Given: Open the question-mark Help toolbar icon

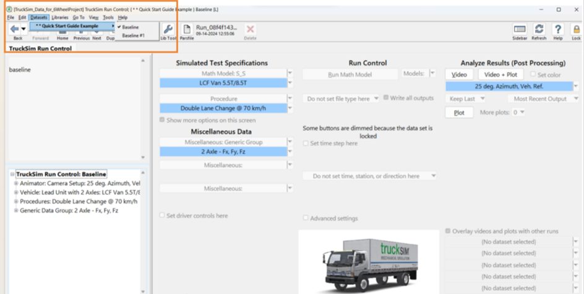Looking at the screenshot, I should [x=558, y=30].
